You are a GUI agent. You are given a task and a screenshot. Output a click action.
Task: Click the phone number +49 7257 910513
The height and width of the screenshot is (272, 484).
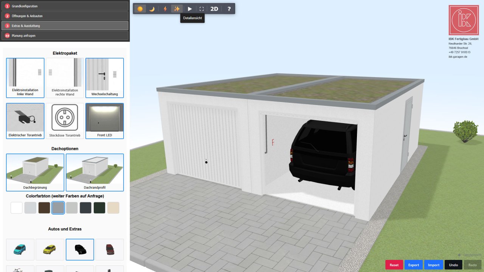pyautogui.click(x=459, y=52)
